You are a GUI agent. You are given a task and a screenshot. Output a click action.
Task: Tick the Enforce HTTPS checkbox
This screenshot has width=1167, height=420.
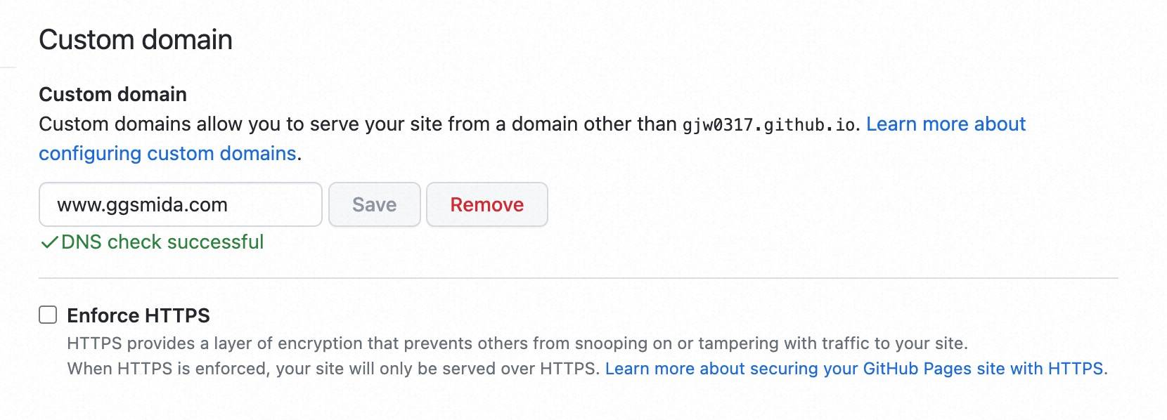click(x=48, y=315)
